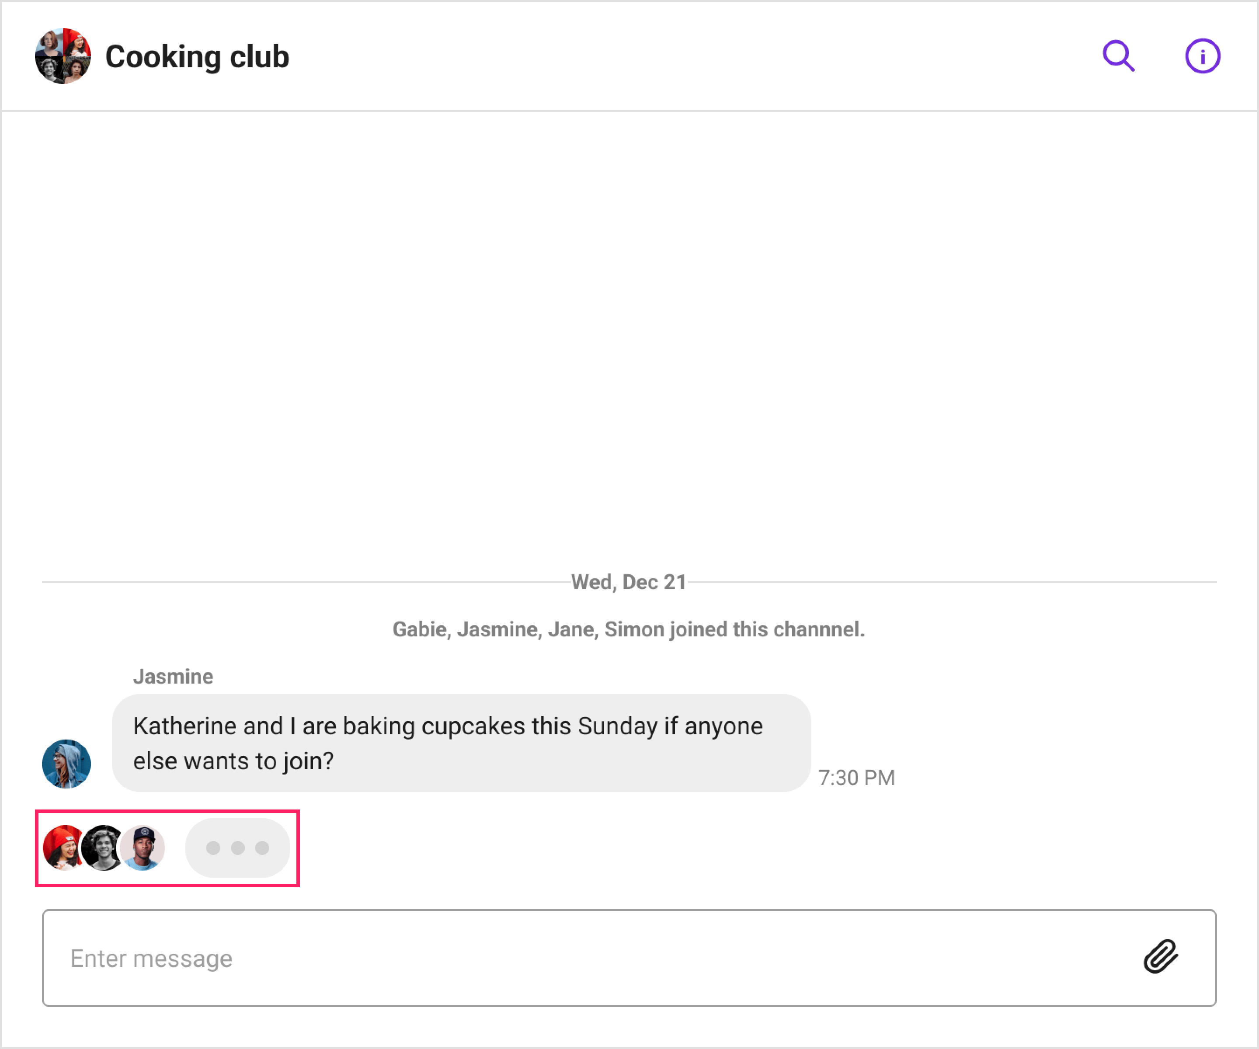Click the Cooking club channel title
This screenshot has width=1259, height=1049.
197,57
